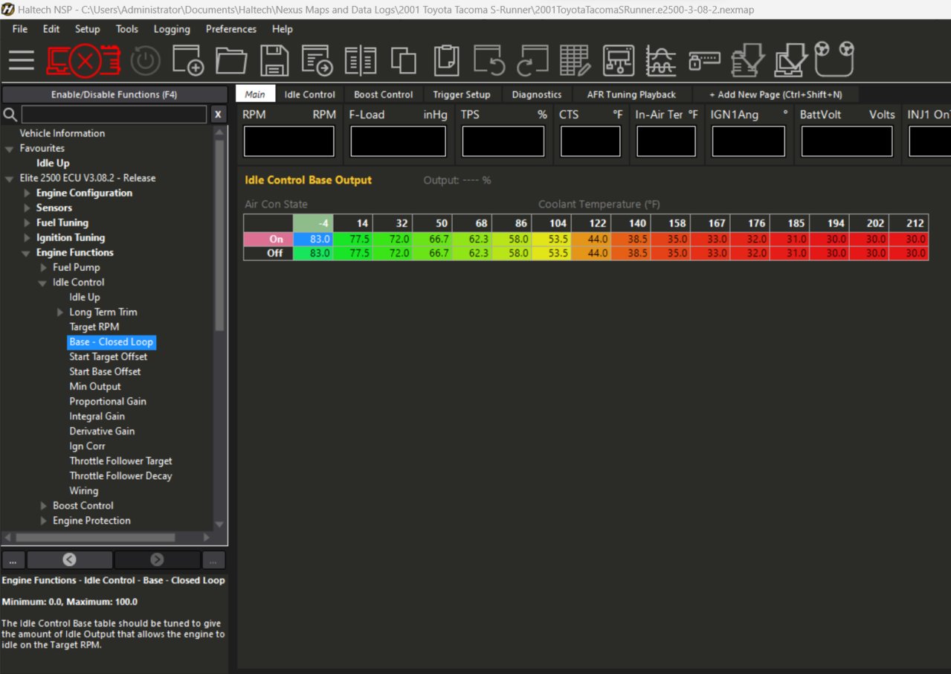Screen dimensions: 951x674
Task: Collapse the Favourites tree node
Action: pyautogui.click(x=10, y=149)
